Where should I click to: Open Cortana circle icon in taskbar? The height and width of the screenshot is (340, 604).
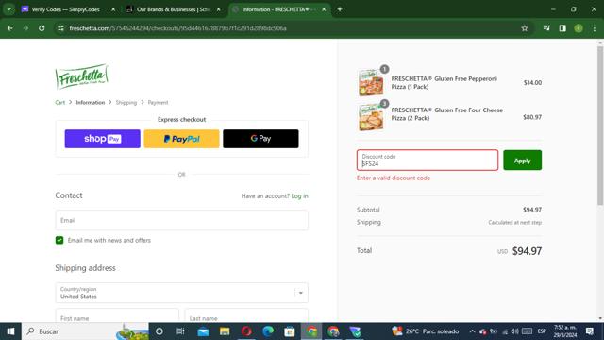pyautogui.click(x=159, y=331)
